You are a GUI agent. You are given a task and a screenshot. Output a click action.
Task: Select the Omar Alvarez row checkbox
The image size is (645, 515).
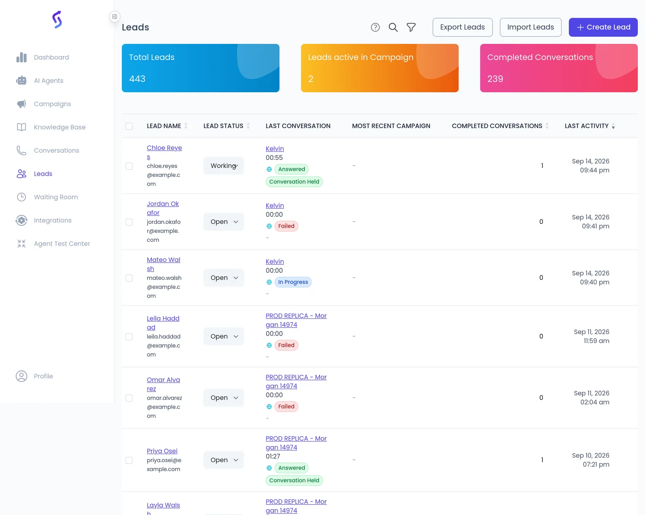point(129,398)
